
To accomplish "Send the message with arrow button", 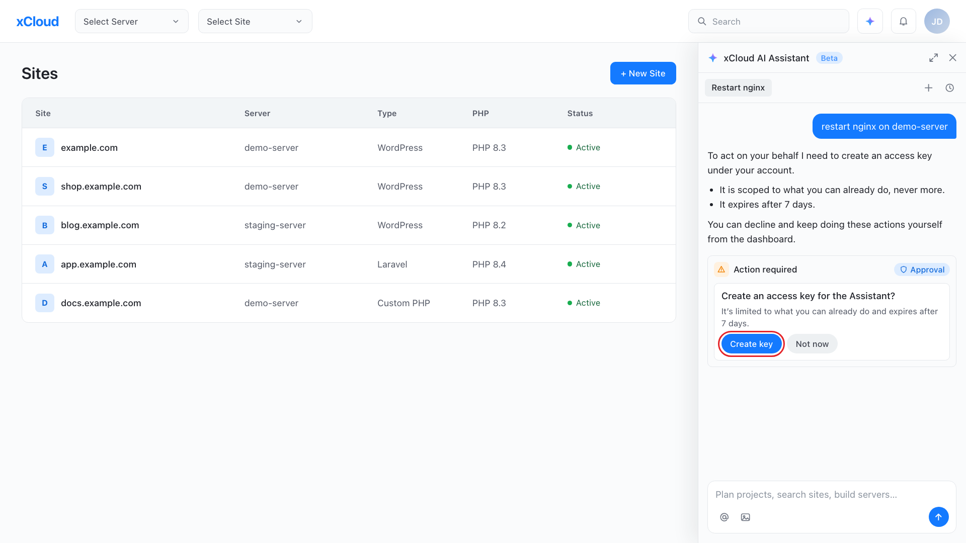I will pos(938,517).
